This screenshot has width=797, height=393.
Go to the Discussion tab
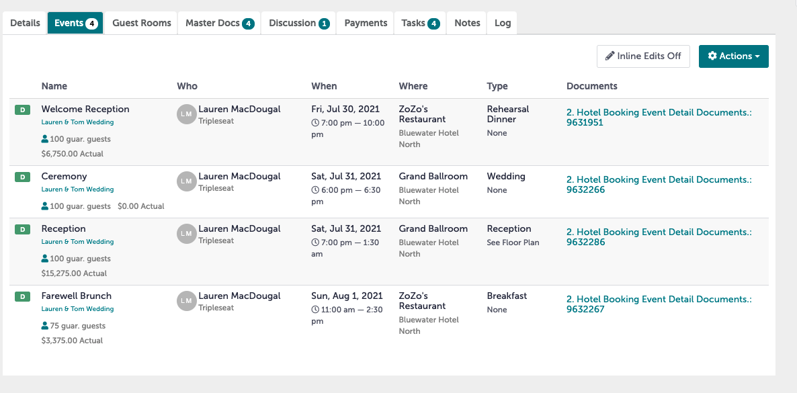point(299,23)
